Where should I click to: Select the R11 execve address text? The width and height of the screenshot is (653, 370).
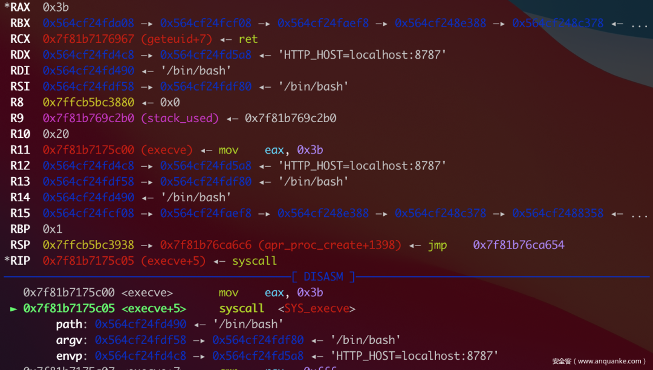click(117, 150)
